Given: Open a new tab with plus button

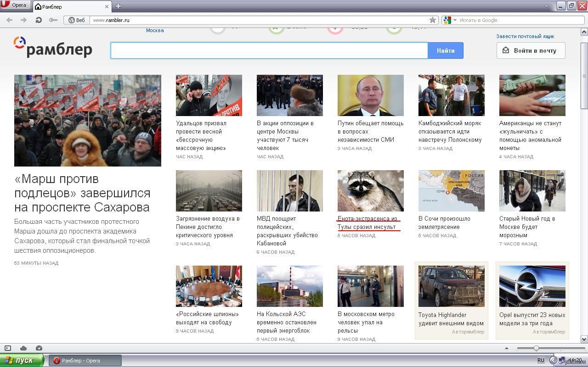Looking at the screenshot, I should pos(118,6).
